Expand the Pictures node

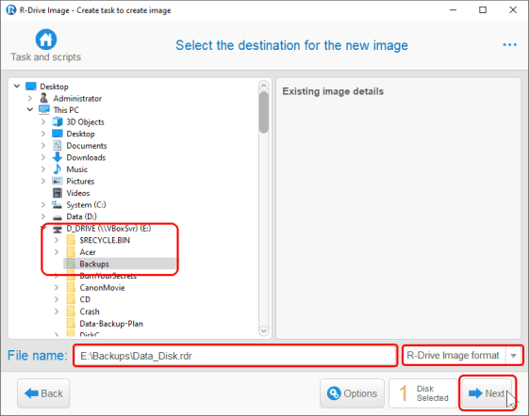pyautogui.click(x=43, y=181)
